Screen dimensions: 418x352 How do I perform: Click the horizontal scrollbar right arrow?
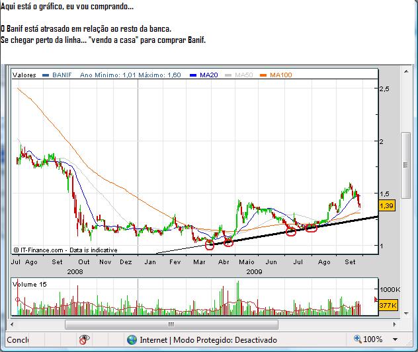[x=395, y=324]
